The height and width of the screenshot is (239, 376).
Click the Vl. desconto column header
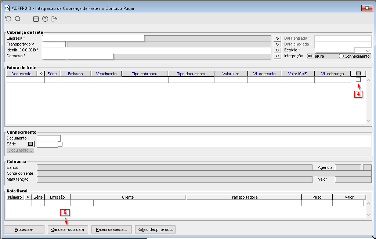264,73
